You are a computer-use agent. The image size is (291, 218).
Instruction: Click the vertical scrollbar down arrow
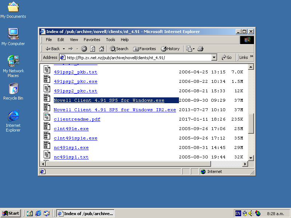pos(251,158)
